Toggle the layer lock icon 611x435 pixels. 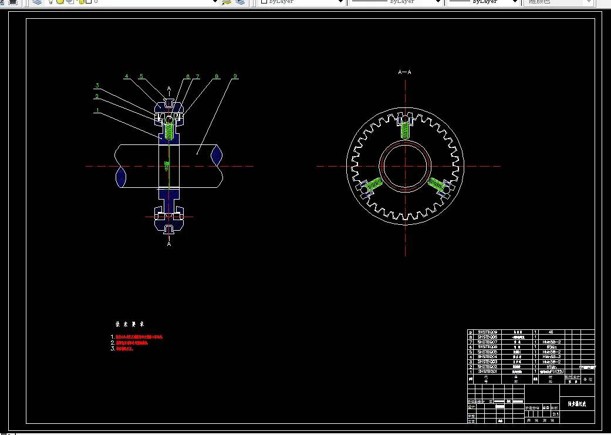(80, 2)
